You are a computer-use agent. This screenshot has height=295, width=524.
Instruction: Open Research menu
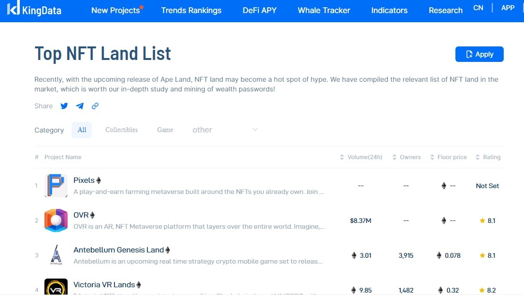445,10
